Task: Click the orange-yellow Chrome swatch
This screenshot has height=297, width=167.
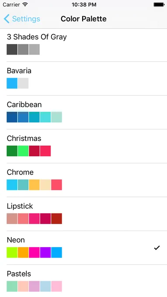Action: click(x=34, y=185)
